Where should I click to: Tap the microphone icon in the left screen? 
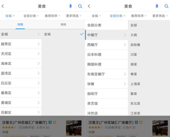click(x=71, y=6)
